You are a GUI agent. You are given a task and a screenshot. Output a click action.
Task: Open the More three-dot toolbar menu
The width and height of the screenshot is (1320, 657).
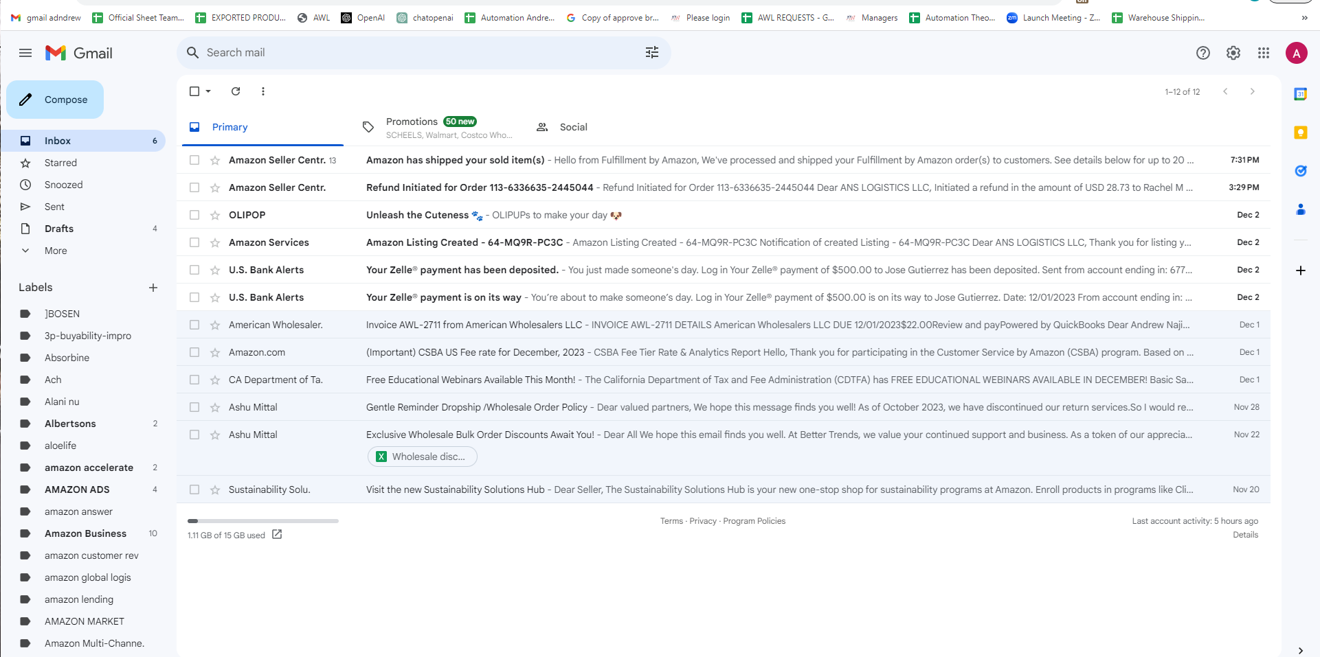pyautogui.click(x=263, y=91)
